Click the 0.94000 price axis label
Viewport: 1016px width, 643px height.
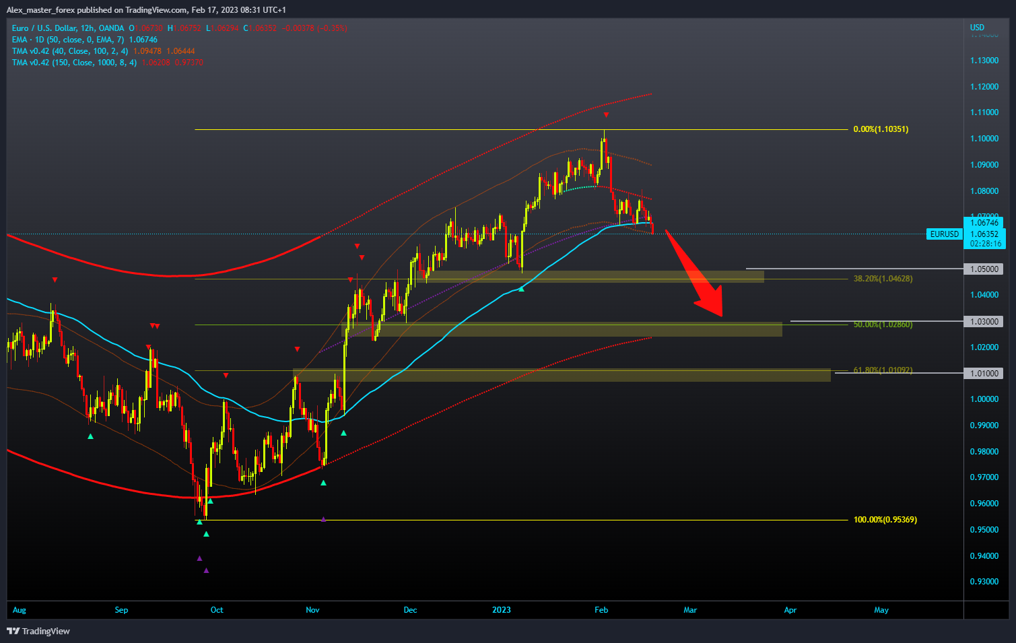pyautogui.click(x=984, y=556)
